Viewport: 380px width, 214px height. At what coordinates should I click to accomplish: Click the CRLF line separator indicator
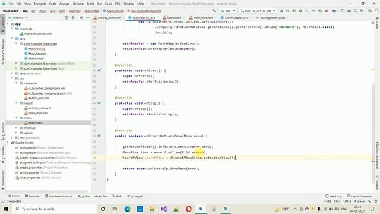pyautogui.click(x=337, y=202)
